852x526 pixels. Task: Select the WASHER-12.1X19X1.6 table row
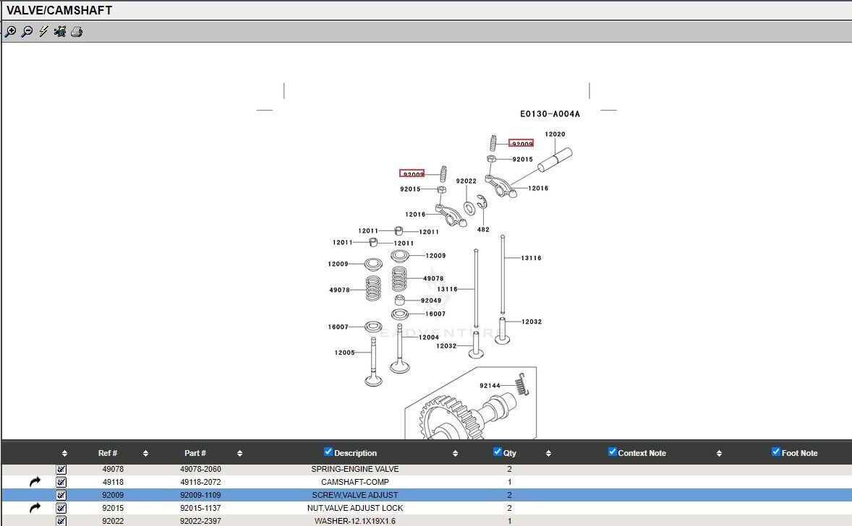tap(354, 521)
